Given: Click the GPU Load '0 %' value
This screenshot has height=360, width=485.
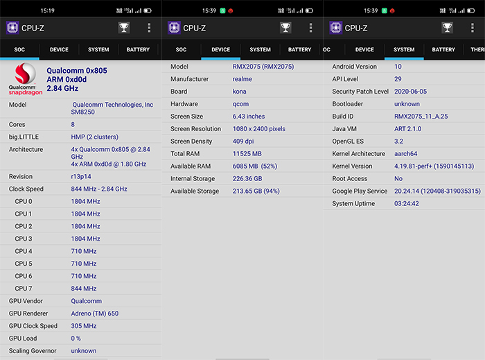Looking at the screenshot, I should (76, 338).
